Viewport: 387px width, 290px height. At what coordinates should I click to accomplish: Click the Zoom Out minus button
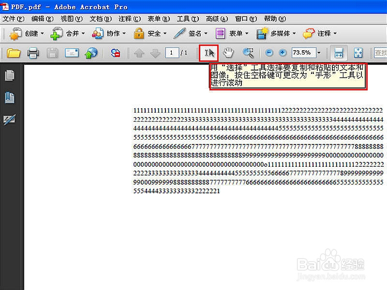click(269, 53)
